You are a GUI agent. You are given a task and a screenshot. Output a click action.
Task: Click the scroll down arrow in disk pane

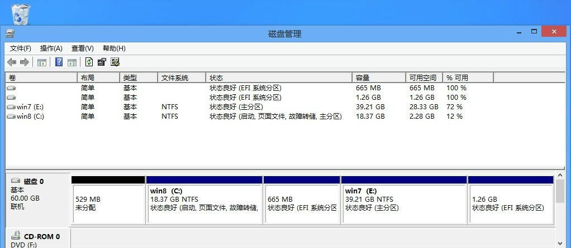pyautogui.click(x=560, y=244)
